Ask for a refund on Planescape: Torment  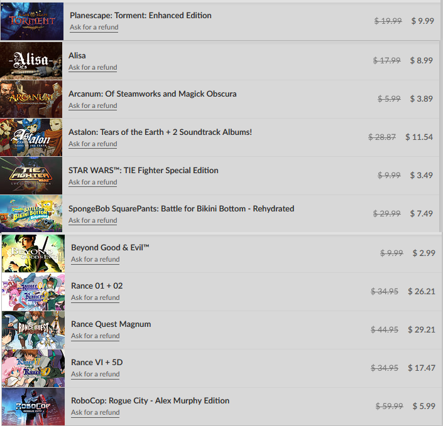[94, 28]
